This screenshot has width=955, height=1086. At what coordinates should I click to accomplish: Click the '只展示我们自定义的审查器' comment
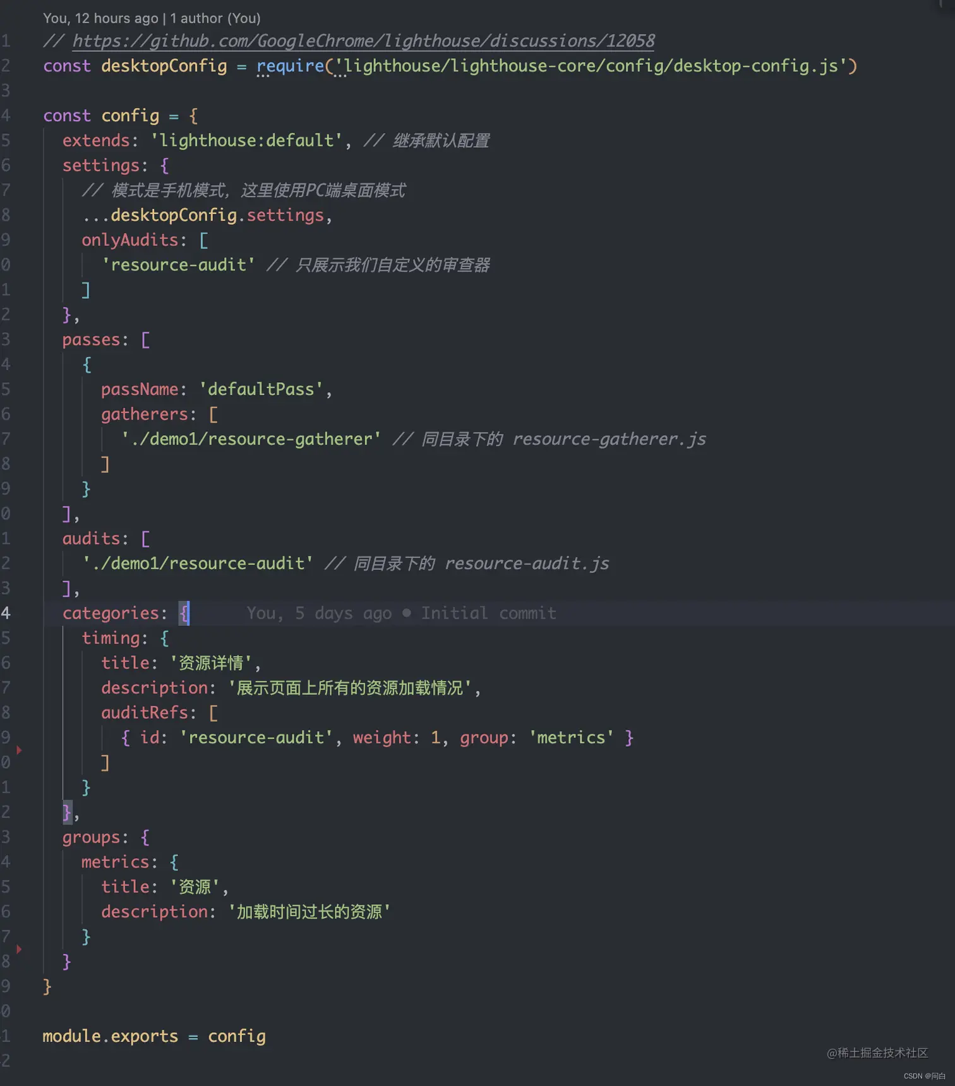(x=378, y=265)
